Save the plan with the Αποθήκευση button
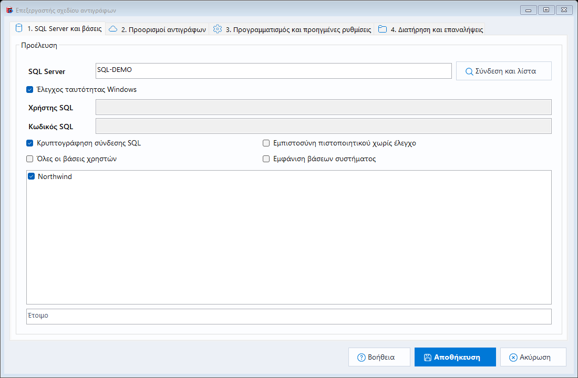 [455, 357]
